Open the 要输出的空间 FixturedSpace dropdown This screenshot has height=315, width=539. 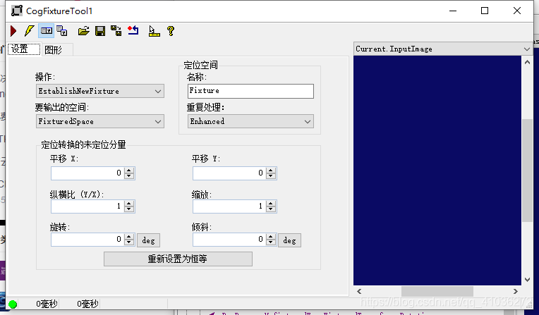coord(100,121)
